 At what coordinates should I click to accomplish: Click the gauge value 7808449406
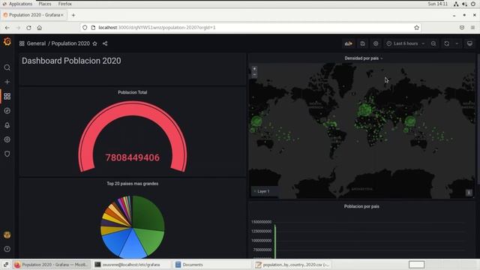[133, 157]
